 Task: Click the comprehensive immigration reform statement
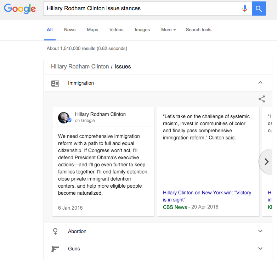[x=103, y=165]
